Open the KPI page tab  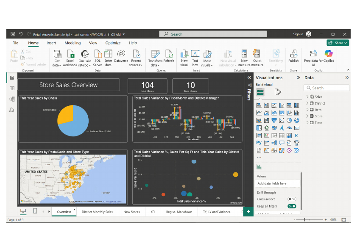(x=153, y=212)
